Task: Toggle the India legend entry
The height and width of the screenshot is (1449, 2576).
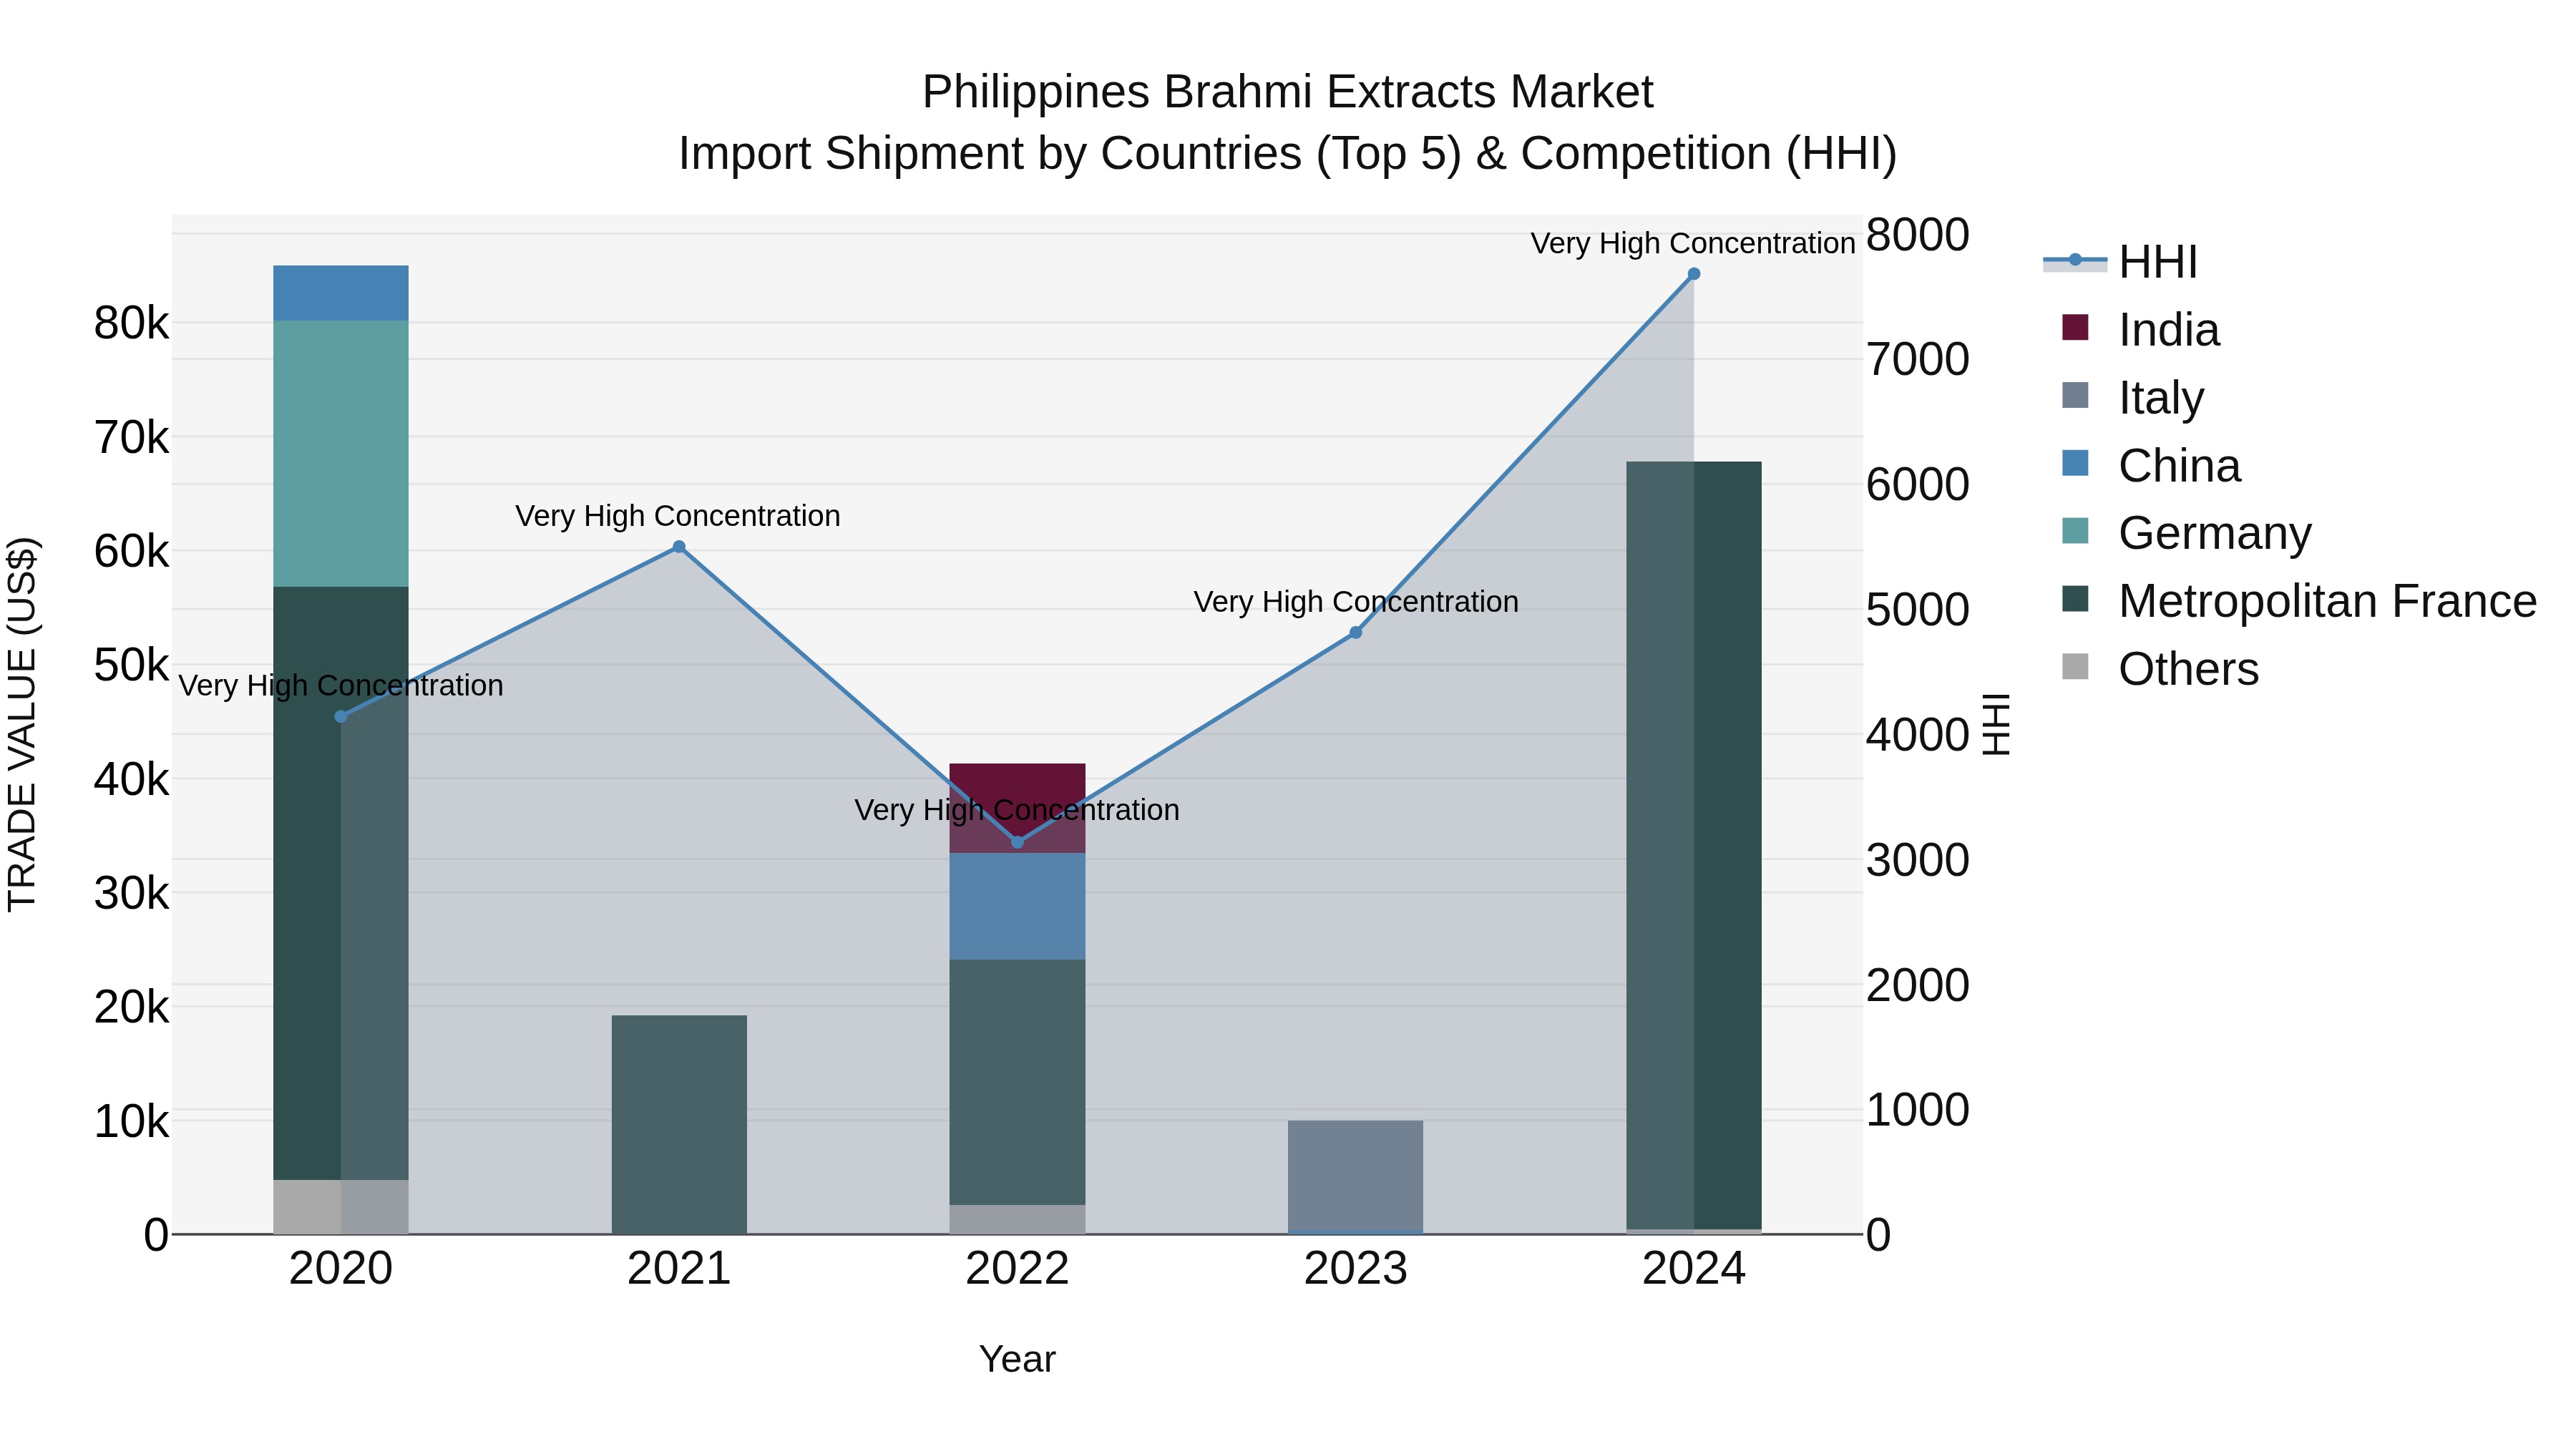Action: (x=2141, y=329)
